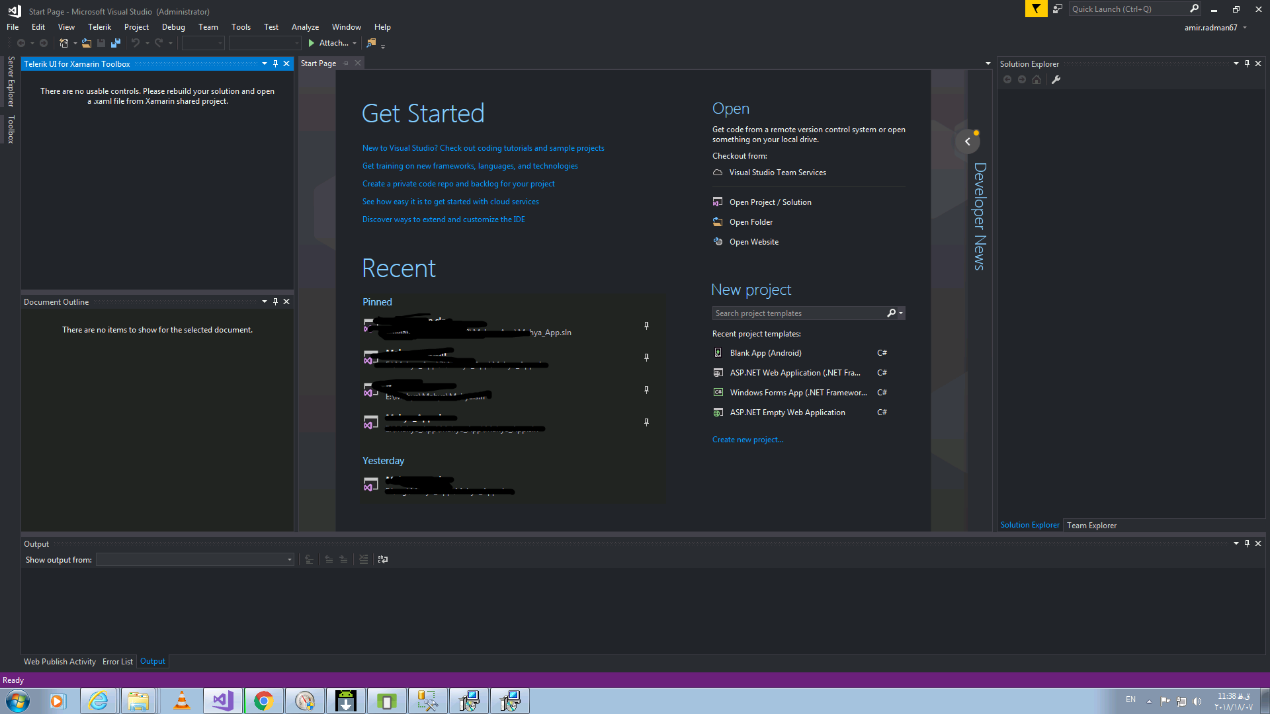Expand the Developer News panel chevron
1270x714 pixels.
pyautogui.click(x=967, y=141)
